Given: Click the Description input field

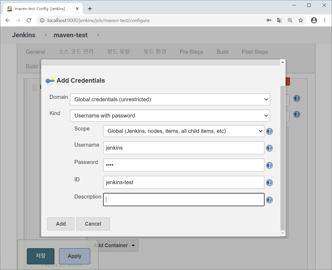Looking at the screenshot, I should 184,200.
